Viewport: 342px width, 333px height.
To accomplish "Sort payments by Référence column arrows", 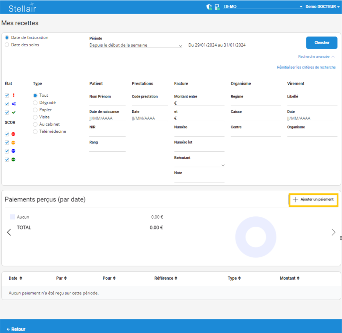I will click(x=175, y=278).
